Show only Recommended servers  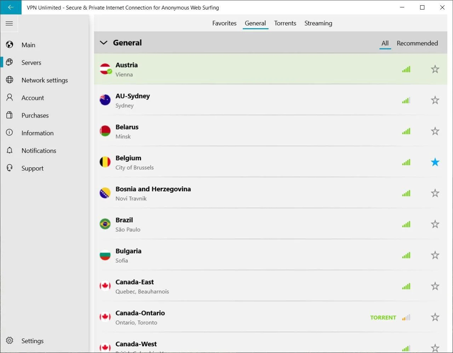pos(417,43)
